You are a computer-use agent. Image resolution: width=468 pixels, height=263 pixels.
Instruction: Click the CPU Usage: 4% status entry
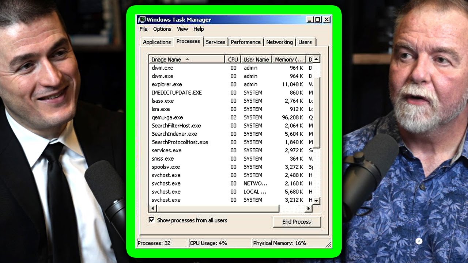pos(220,243)
